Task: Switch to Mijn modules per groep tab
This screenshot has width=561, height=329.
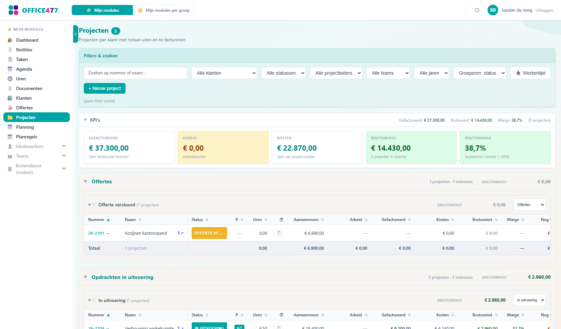Action: click(x=164, y=10)
